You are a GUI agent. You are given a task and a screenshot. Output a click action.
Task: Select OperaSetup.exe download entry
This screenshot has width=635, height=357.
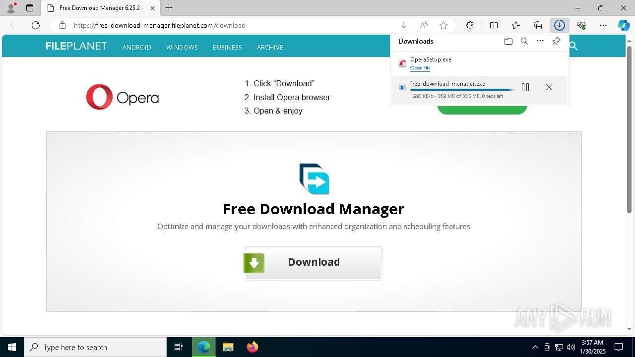tap(480, 63)
